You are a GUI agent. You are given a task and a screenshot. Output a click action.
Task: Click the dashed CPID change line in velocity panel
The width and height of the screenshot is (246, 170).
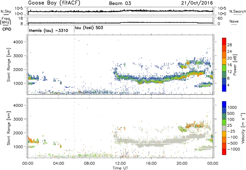click(x=74, y=128)
